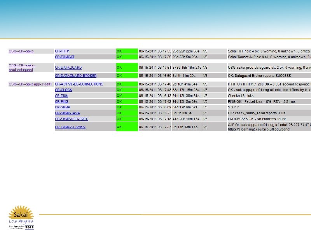Screen dimensions: 311x233
Task: Select 'Checked 5 disks.' status text
Action: click(241, 96)
